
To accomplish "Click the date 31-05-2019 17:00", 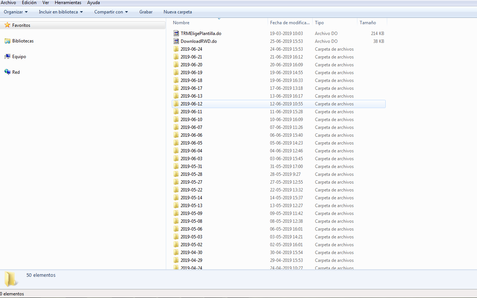I will [x=287, y=167].
